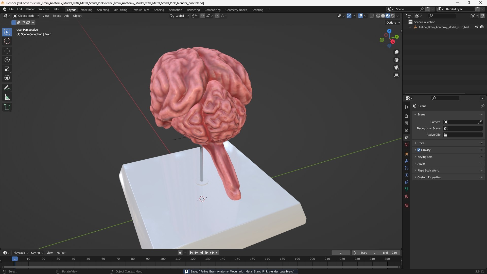Toggle camera view gizmo icon
487x274 pixels.
[396, 67]
